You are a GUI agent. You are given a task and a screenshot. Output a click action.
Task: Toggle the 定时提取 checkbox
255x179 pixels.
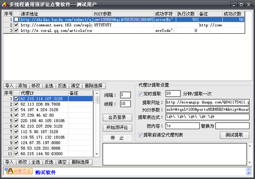140,94
